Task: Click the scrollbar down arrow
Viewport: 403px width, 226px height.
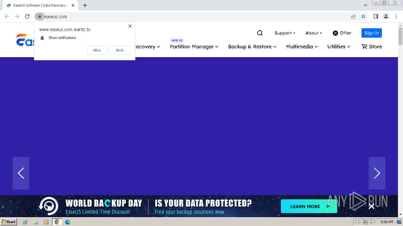Action: [x=400, y=214]
